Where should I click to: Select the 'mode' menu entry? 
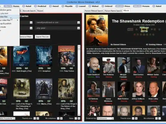click(10, 27)
